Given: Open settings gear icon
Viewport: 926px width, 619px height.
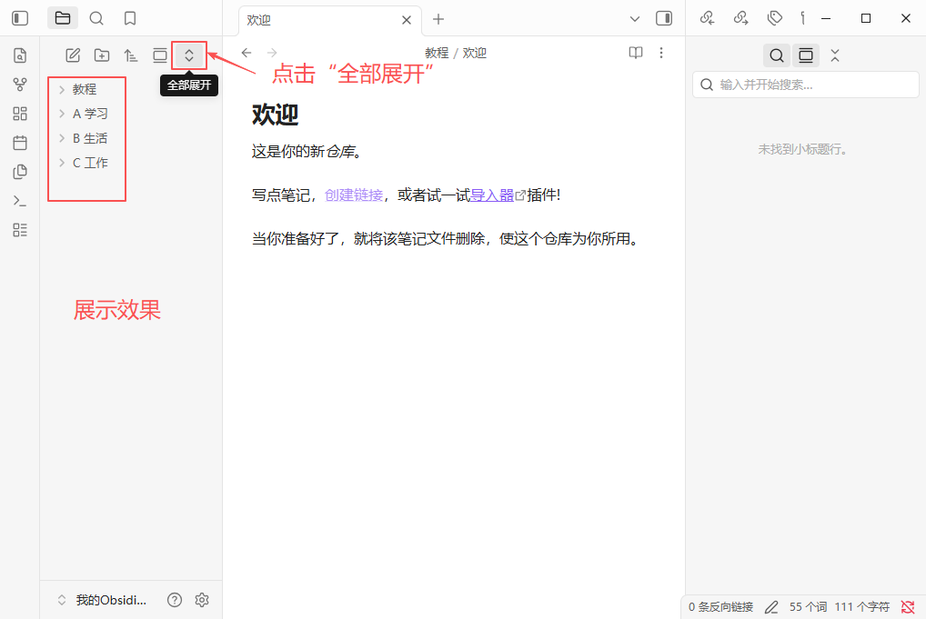Looking at the screenshot, I should coord(202,600).
